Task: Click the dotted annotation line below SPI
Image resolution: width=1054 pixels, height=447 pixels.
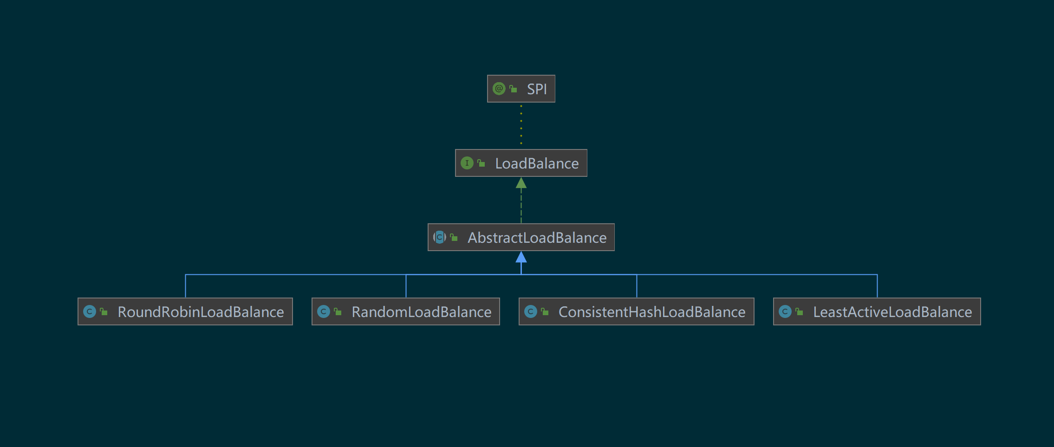Action: 521,124
